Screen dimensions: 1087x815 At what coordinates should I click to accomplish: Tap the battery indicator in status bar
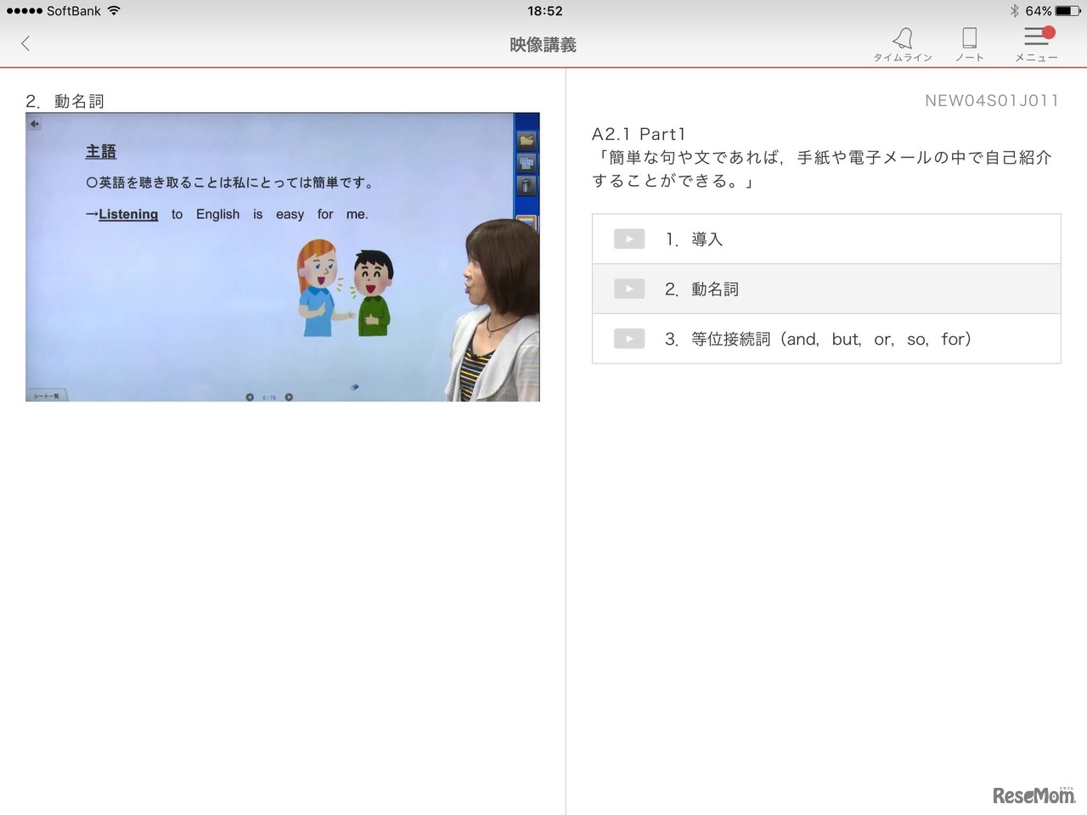pyautogui.click(x=1067, y=11)
